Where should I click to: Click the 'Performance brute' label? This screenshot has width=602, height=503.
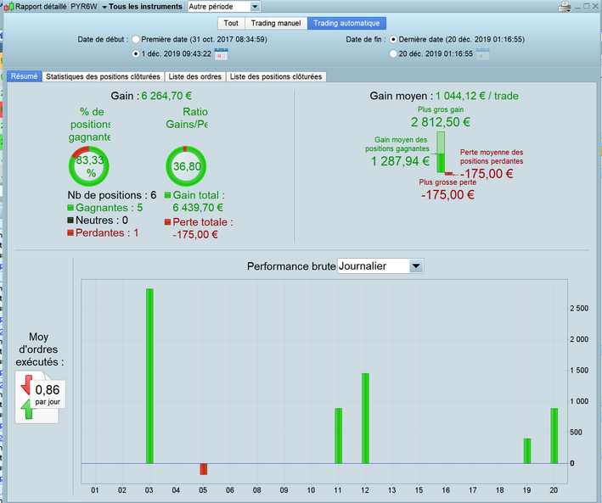click(291, 265)
